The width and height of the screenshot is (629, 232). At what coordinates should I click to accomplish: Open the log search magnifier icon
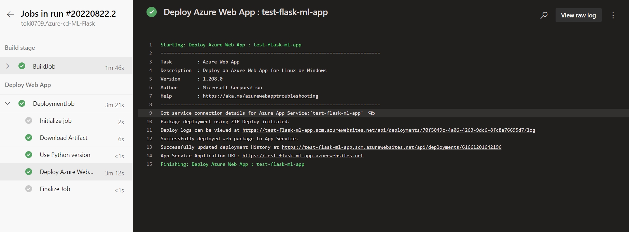coord(544,15)
